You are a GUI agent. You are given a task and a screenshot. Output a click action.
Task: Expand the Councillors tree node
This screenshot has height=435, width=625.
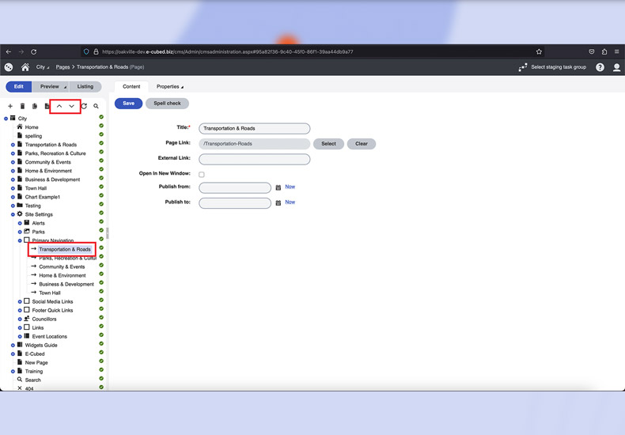click(x=20, y=319)
